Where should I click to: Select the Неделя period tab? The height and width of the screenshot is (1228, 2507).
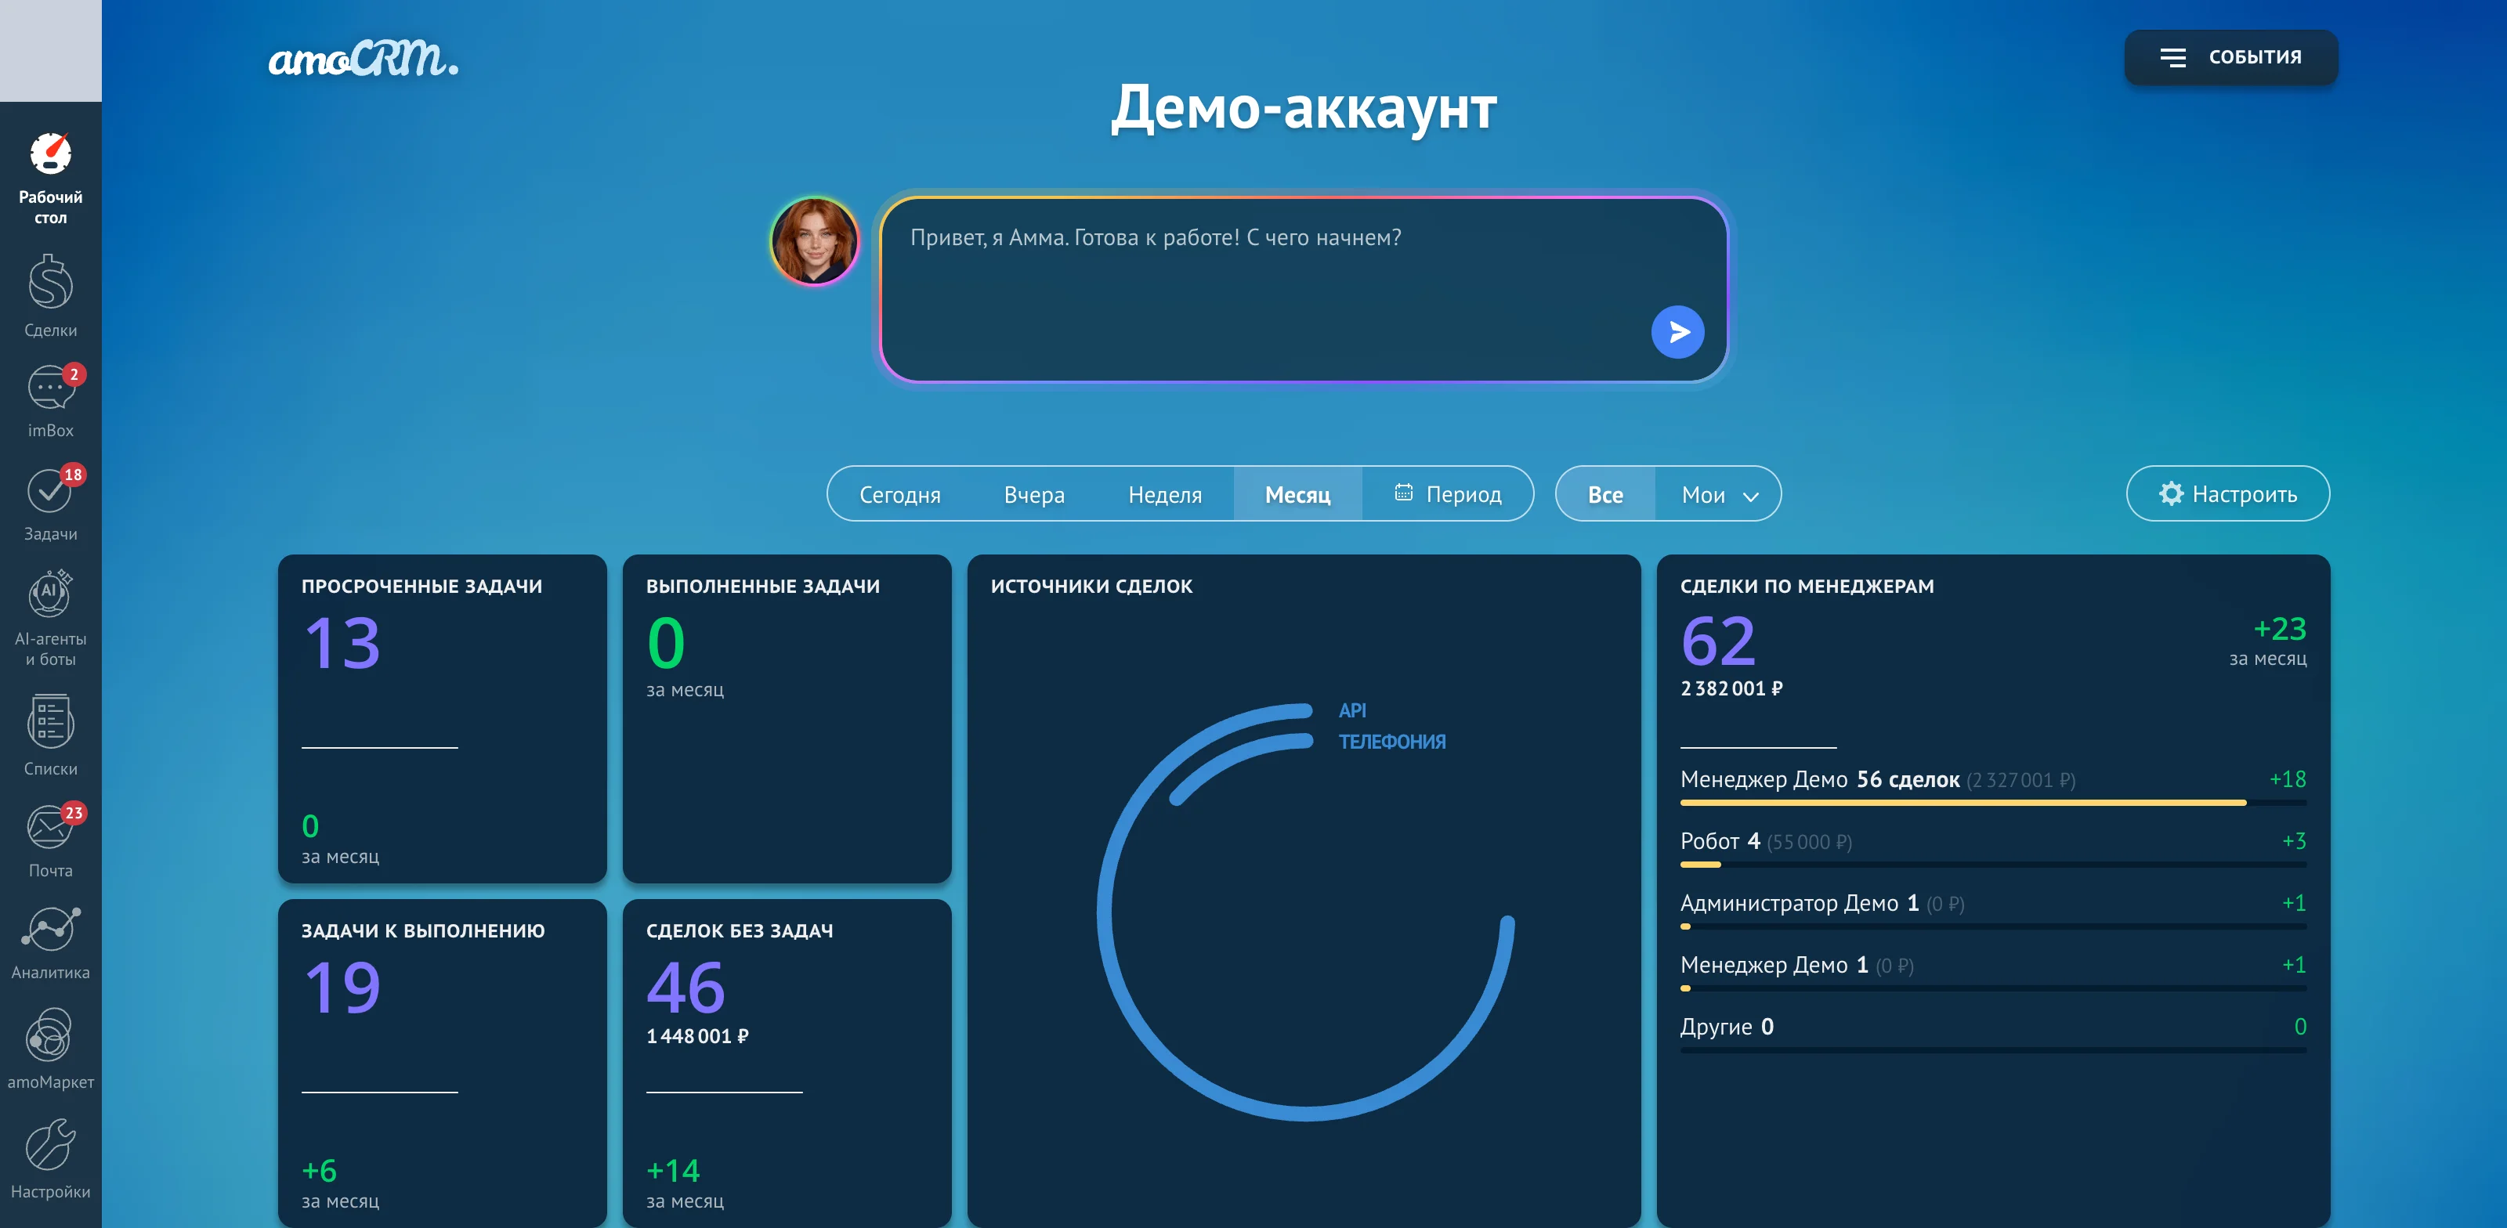(1165, 494)
